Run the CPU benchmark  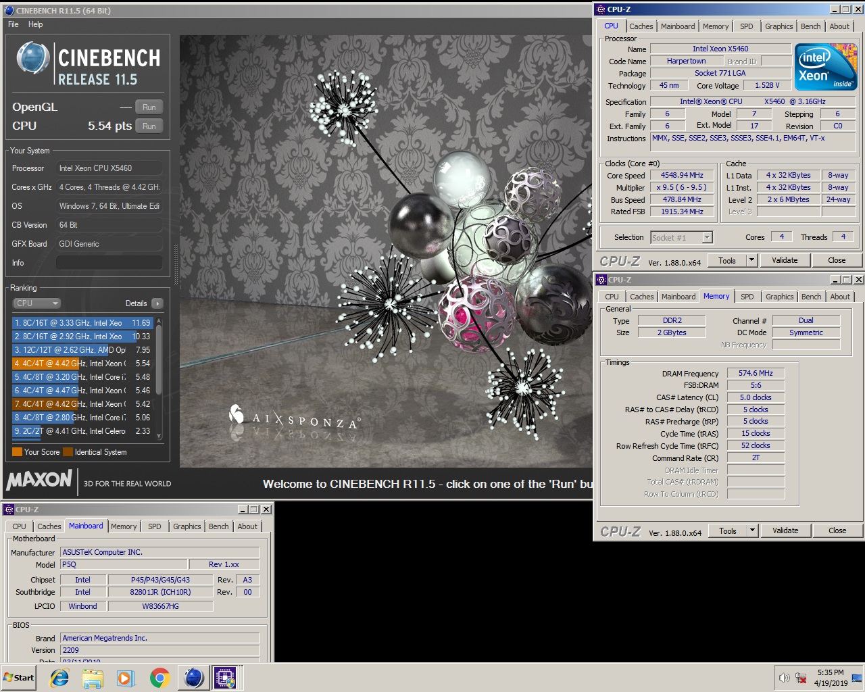point(149,126)
